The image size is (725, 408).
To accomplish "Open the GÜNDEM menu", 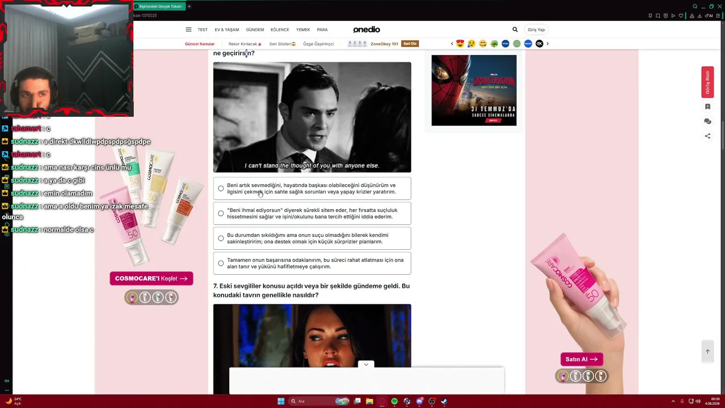I will [255, 29].
